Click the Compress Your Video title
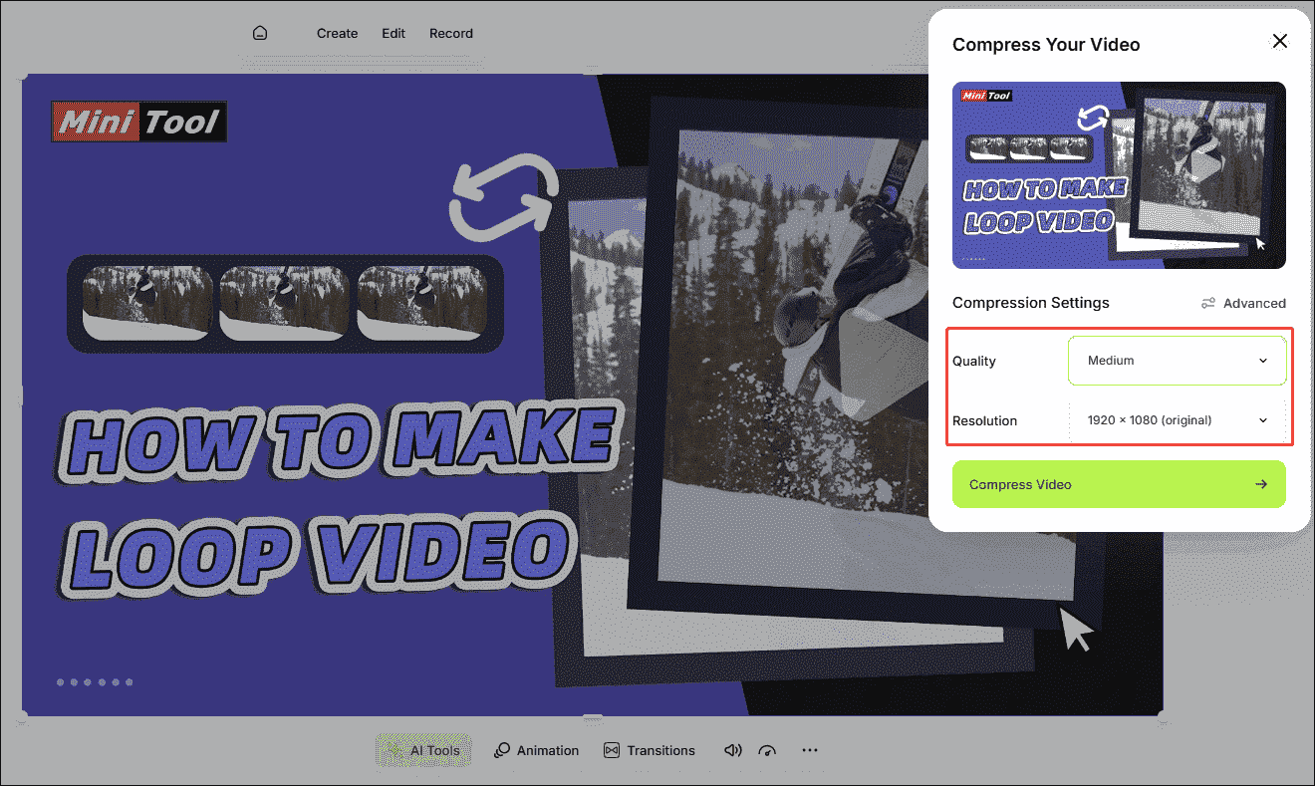 point(1046,45)
